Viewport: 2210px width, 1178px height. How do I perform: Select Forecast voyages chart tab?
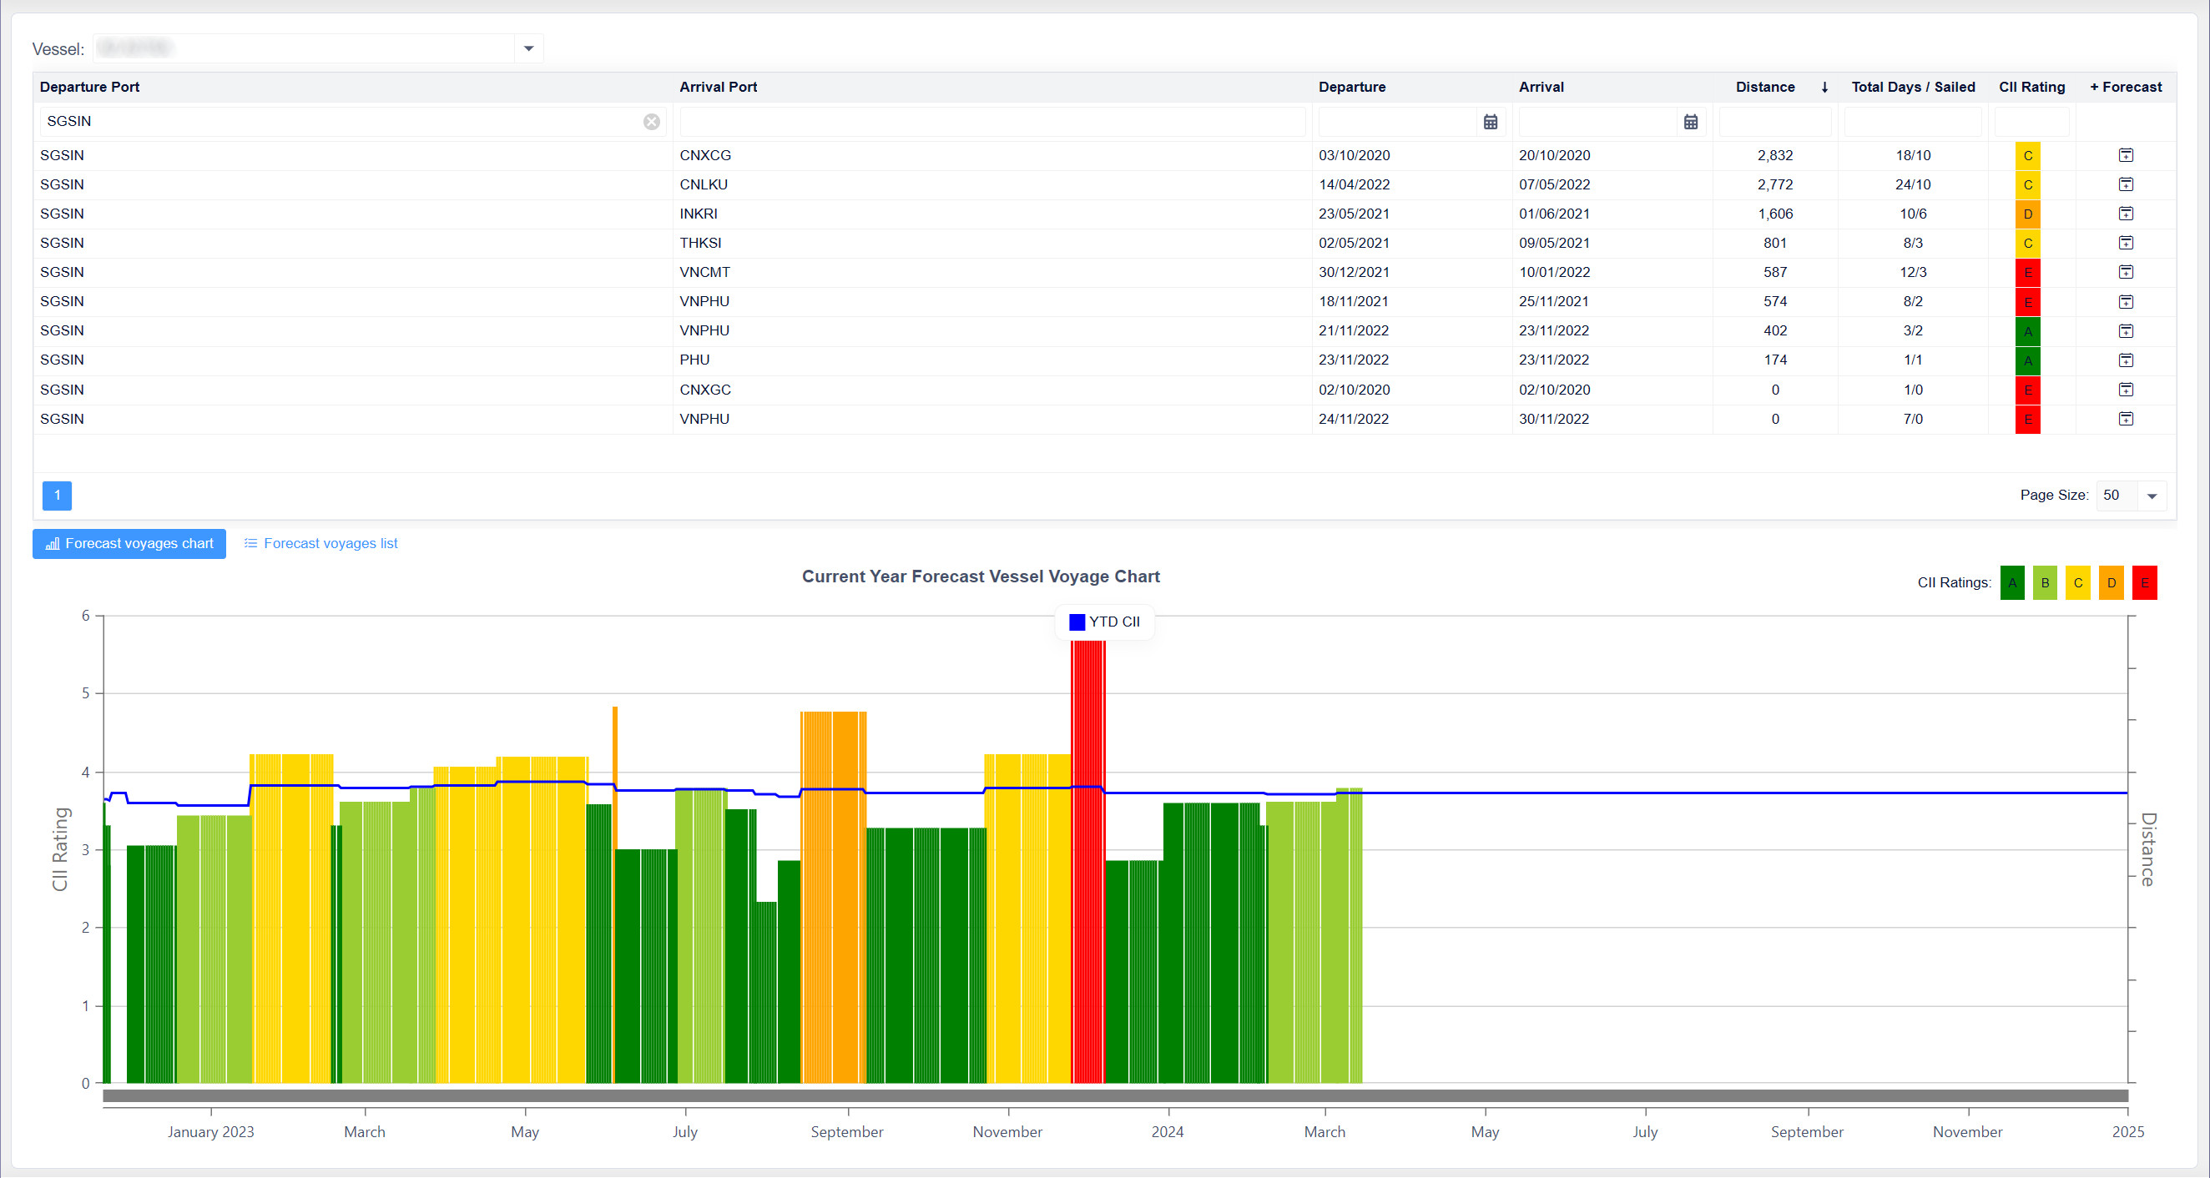point(129,544)
